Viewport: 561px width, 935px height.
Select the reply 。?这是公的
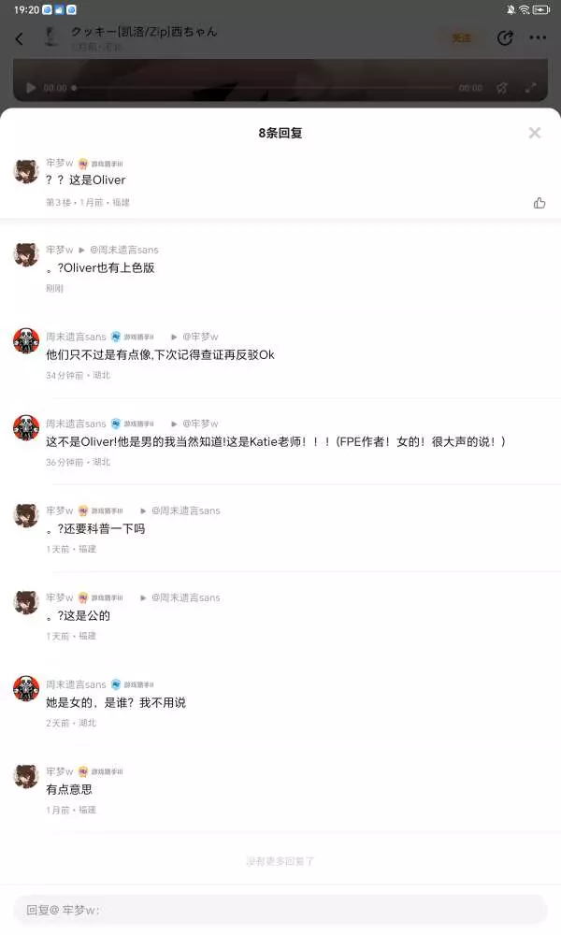(79, 615)
